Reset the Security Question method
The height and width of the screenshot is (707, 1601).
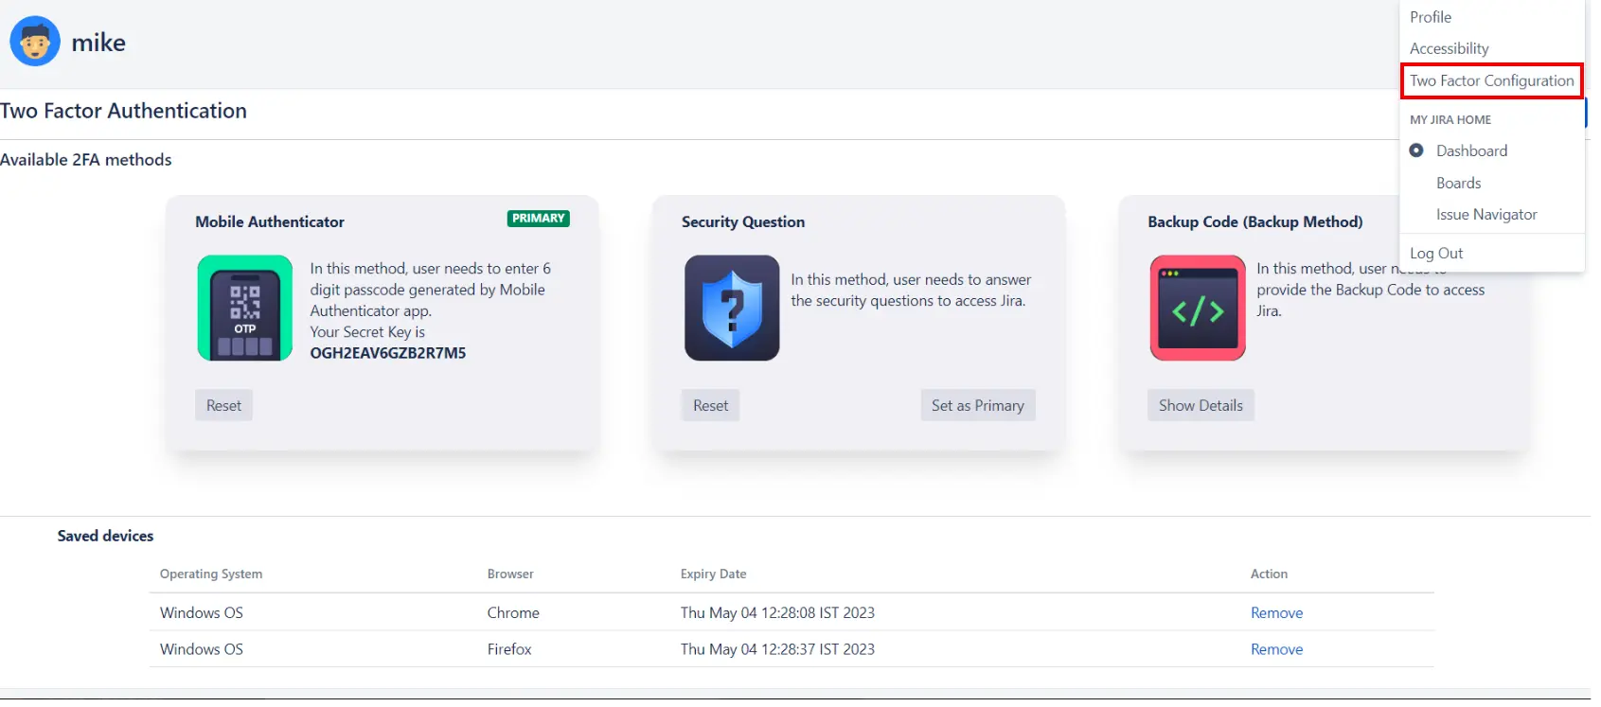[710, 405]
